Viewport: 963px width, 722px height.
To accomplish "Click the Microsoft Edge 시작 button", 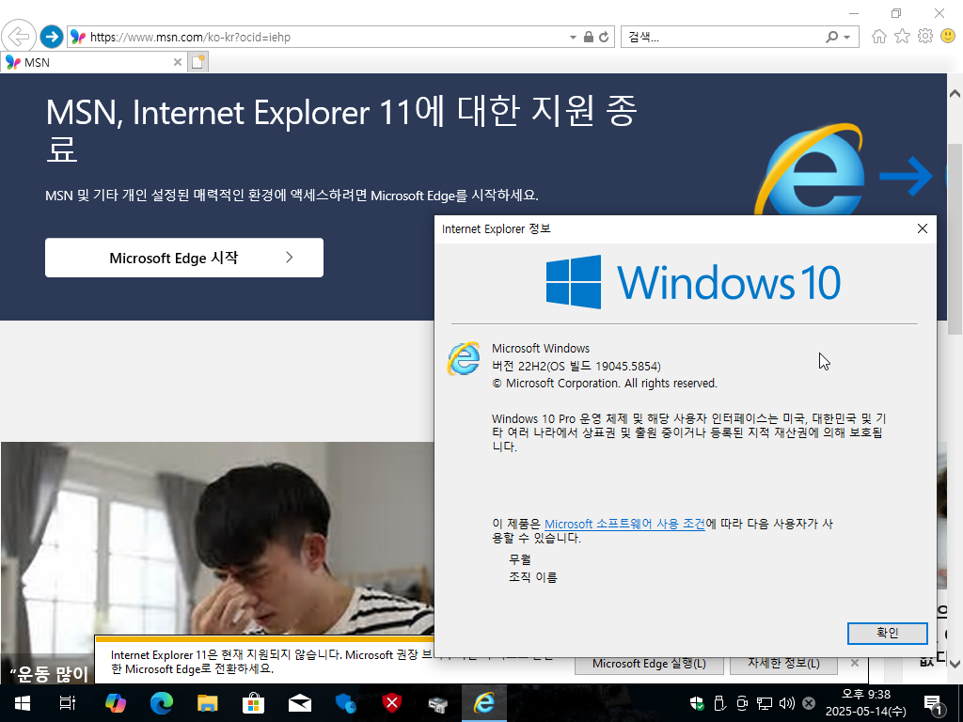I will (184, 258).
